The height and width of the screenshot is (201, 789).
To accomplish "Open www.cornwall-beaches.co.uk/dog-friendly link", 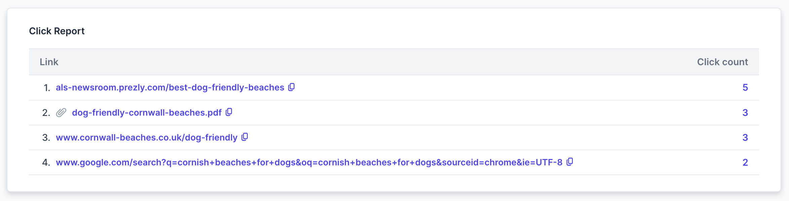I will (x=147, y=137).
